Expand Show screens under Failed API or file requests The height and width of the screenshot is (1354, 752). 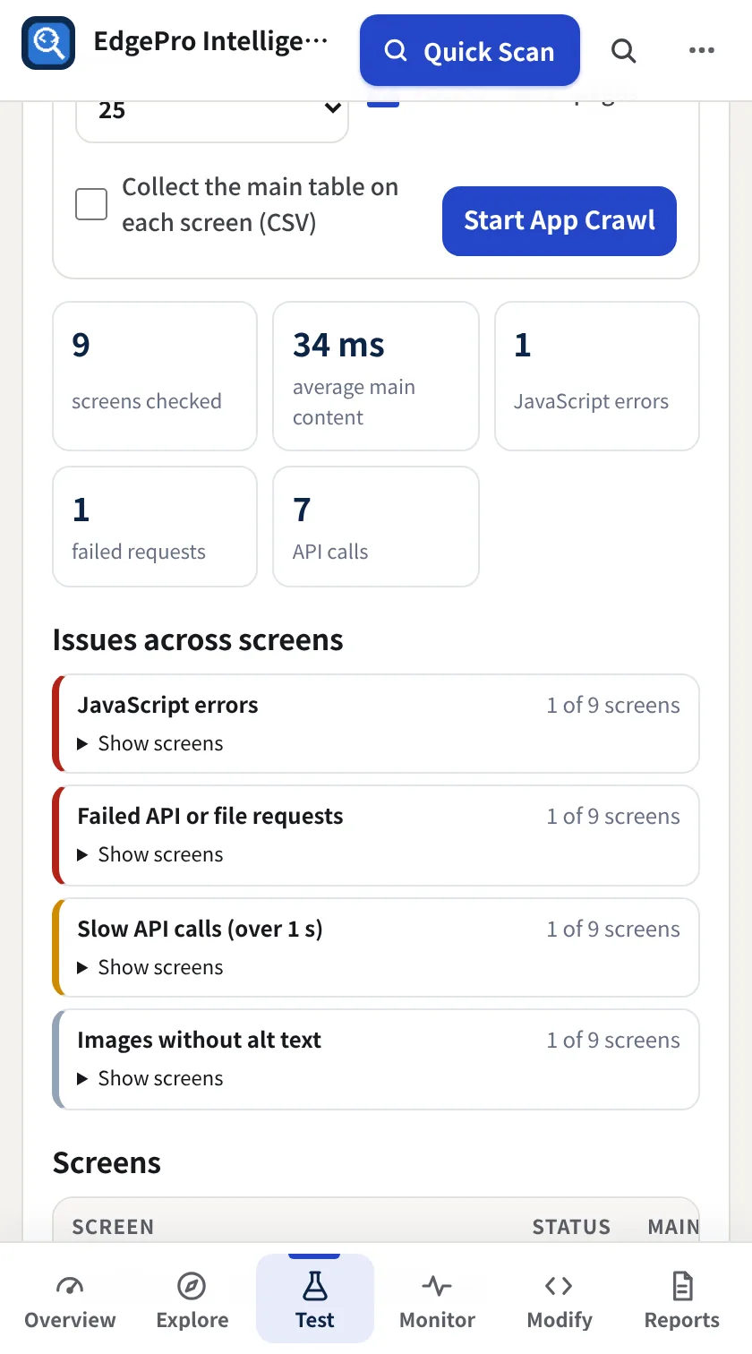tap(150, 854)
